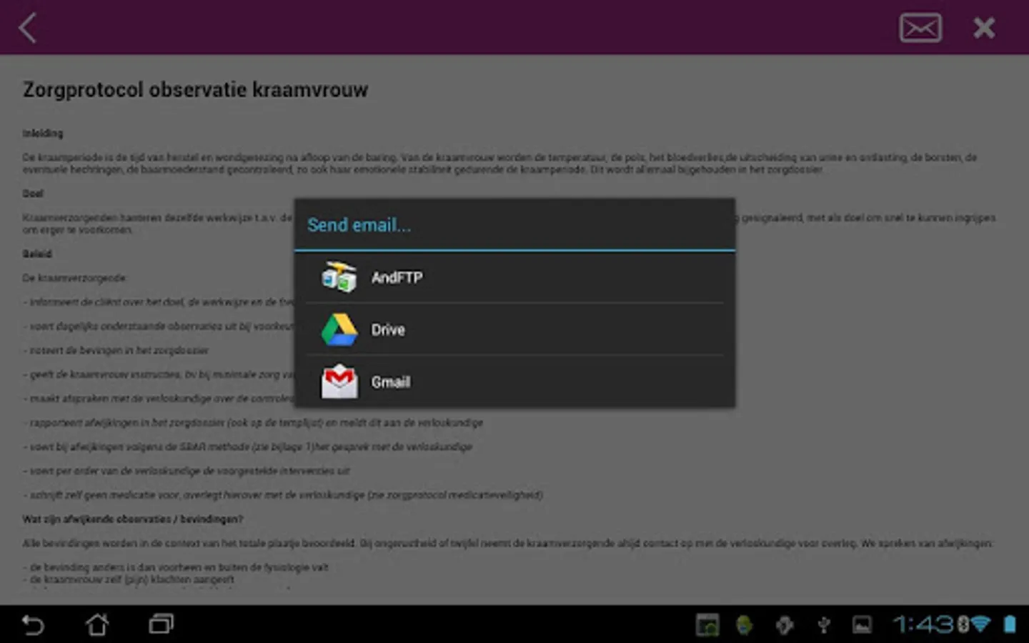Tap the AndFTP app icon

pyautogui.click(x=339, y=277)
